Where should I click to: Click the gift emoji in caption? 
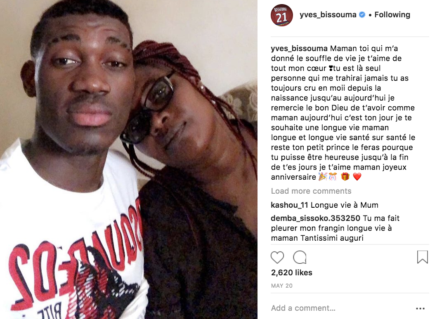pos(345,177)
